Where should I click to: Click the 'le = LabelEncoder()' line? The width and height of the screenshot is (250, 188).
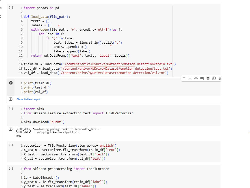coord(41,178)
